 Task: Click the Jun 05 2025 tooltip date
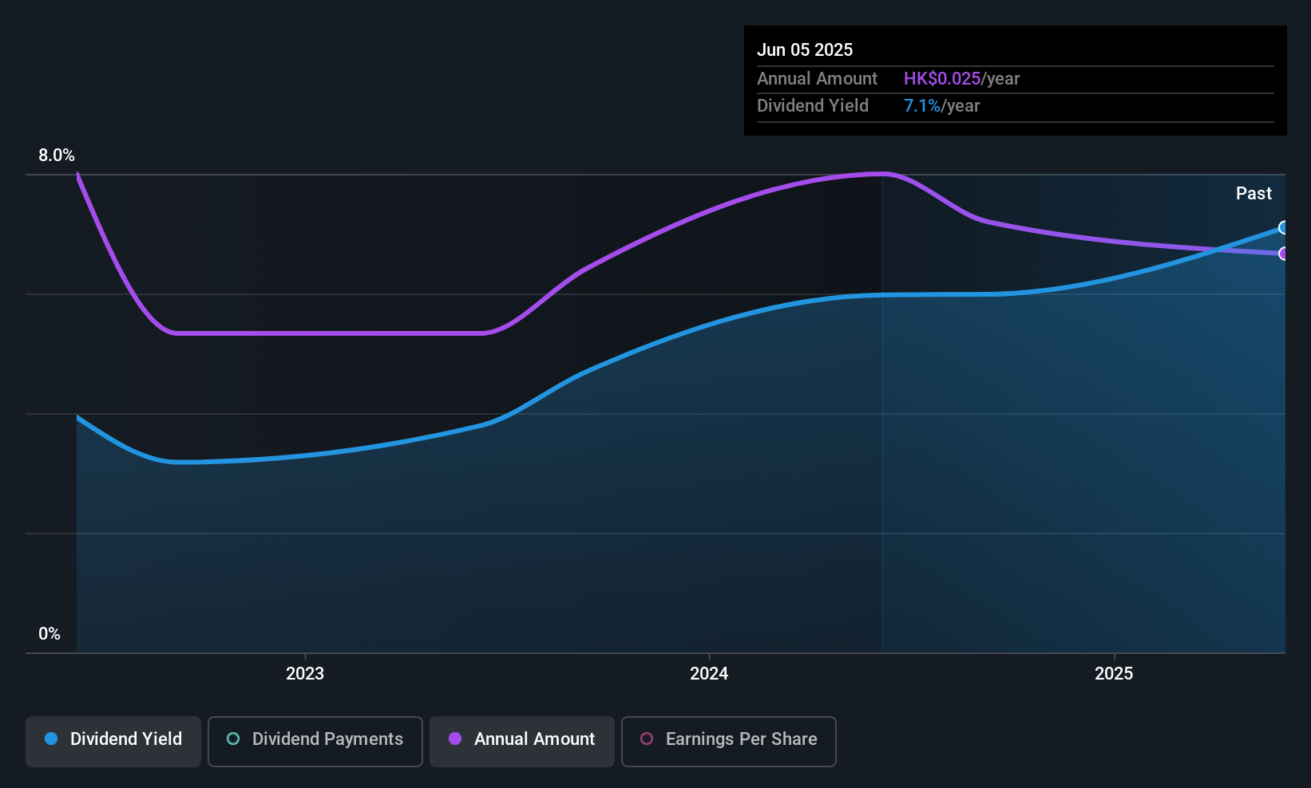(x=805, y=49)
